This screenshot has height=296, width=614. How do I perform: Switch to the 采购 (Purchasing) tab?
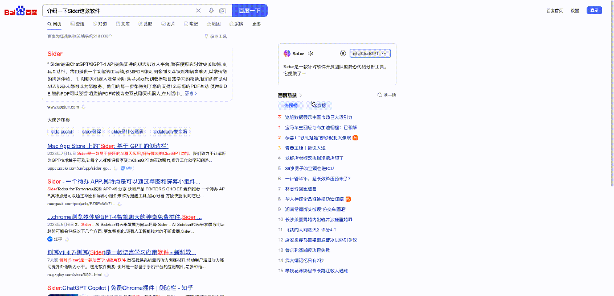236,24
